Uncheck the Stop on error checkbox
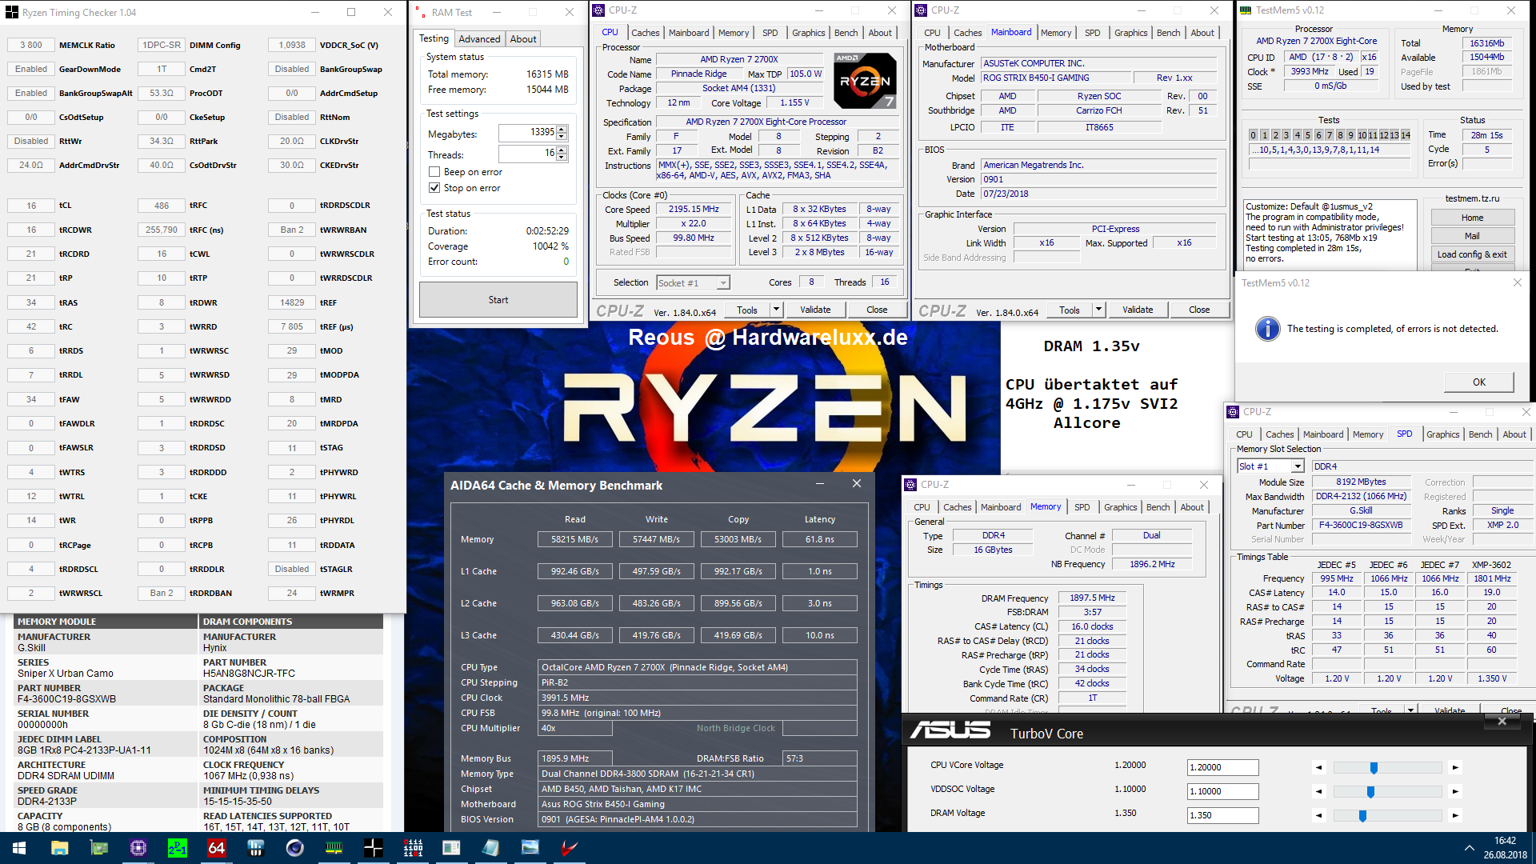 [x=434, y=188]
